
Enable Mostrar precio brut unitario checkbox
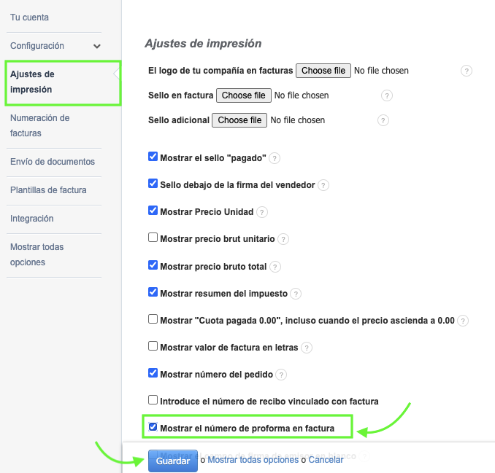[x=153, y=238]
